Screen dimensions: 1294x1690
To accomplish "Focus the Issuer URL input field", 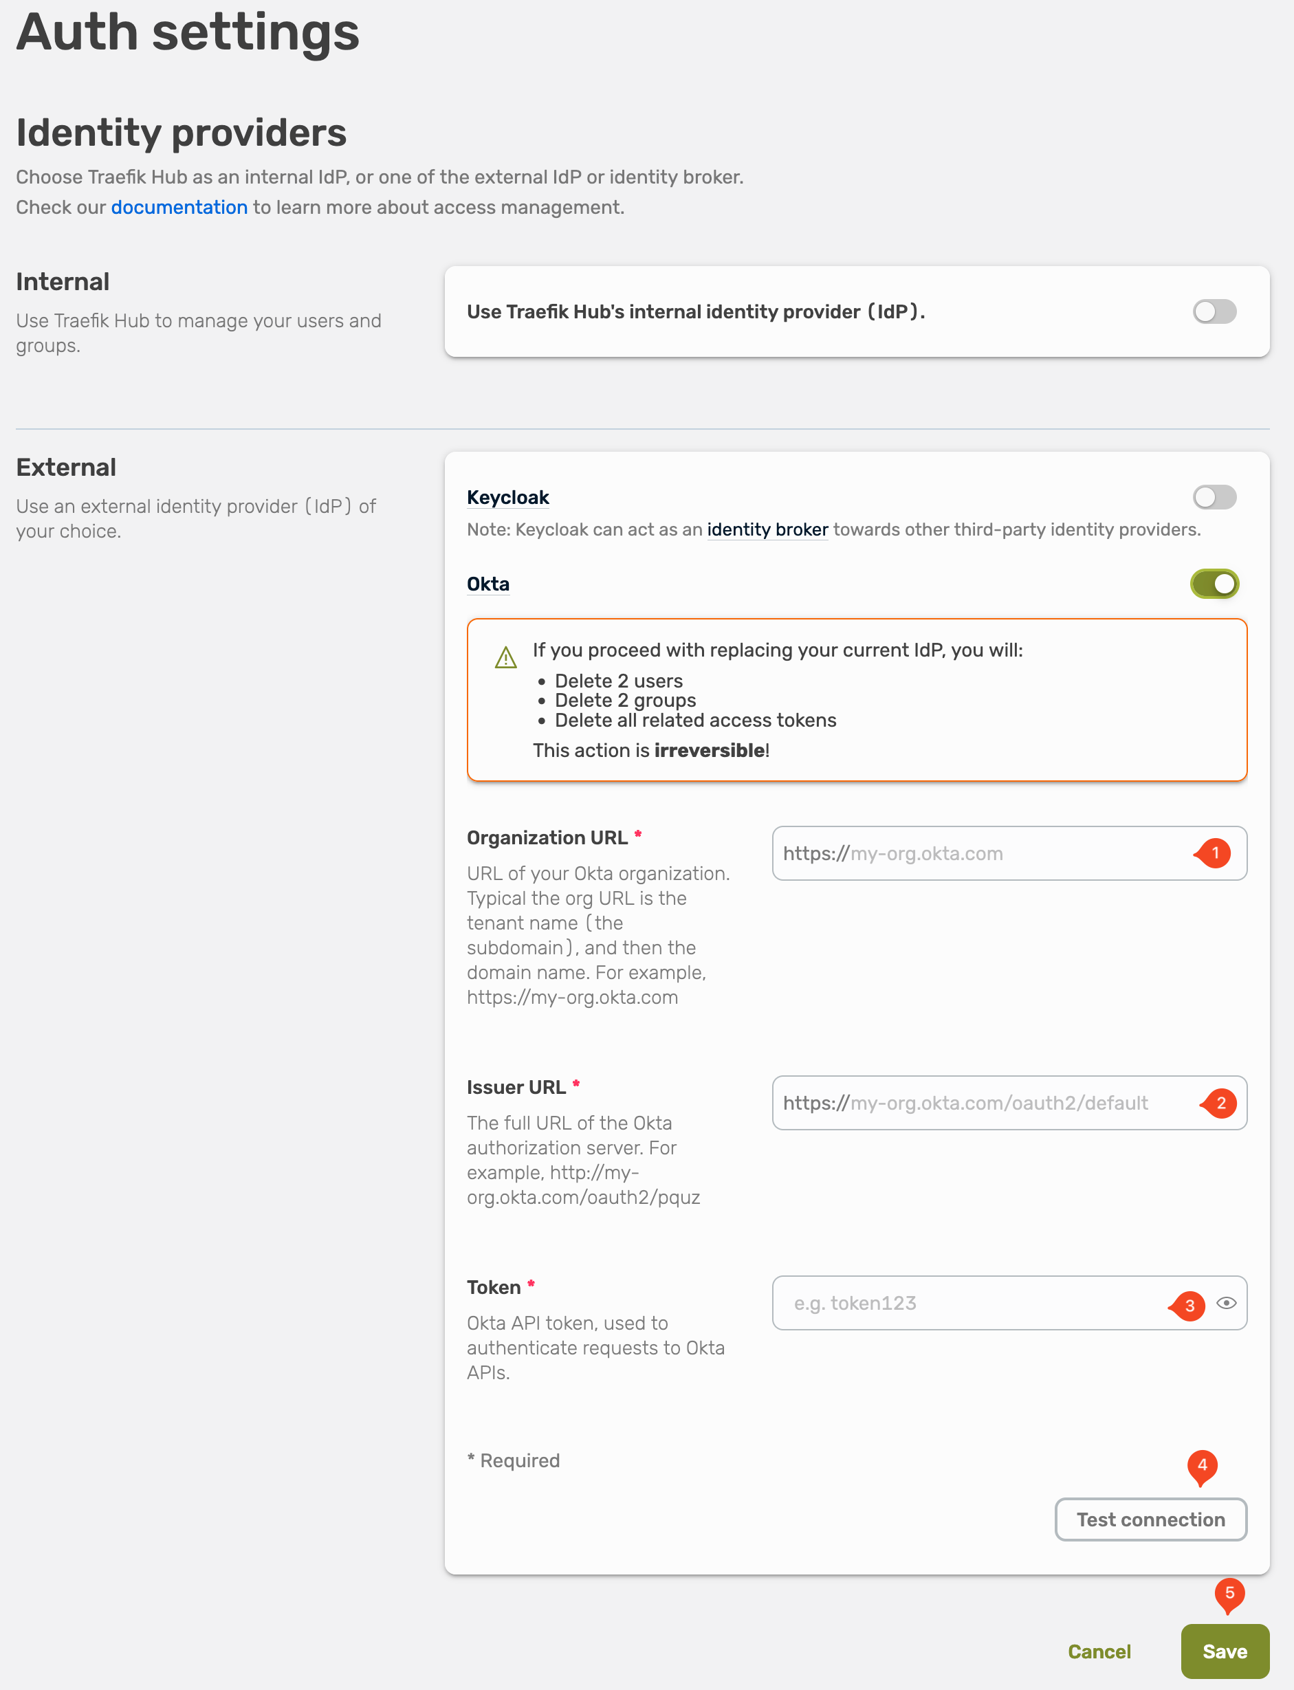I will (963, 1103).
